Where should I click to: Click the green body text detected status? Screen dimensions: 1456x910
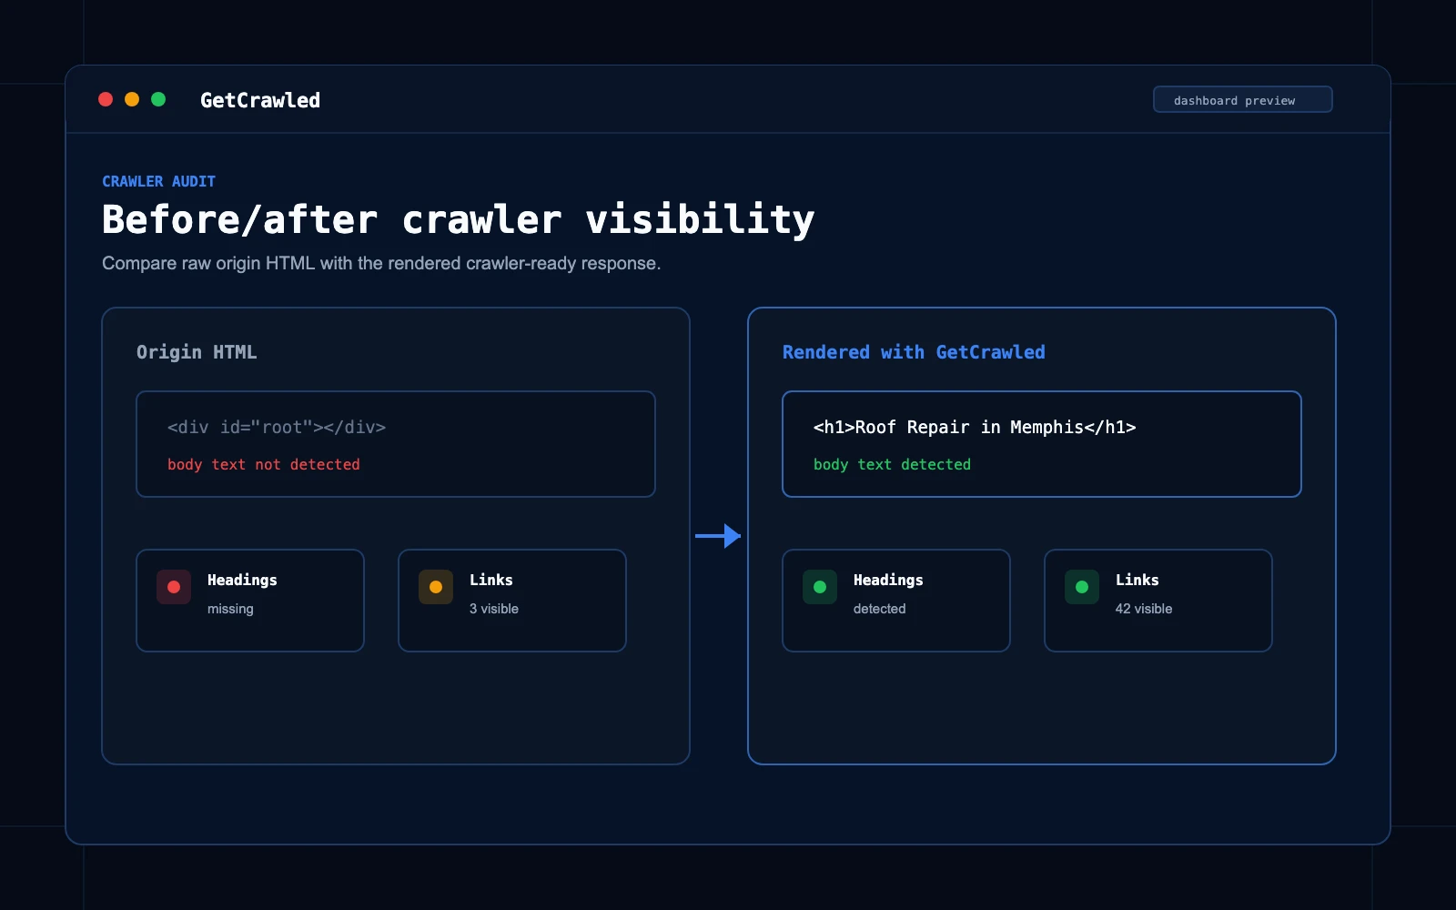pyautogui.click(x=892, y=464)
